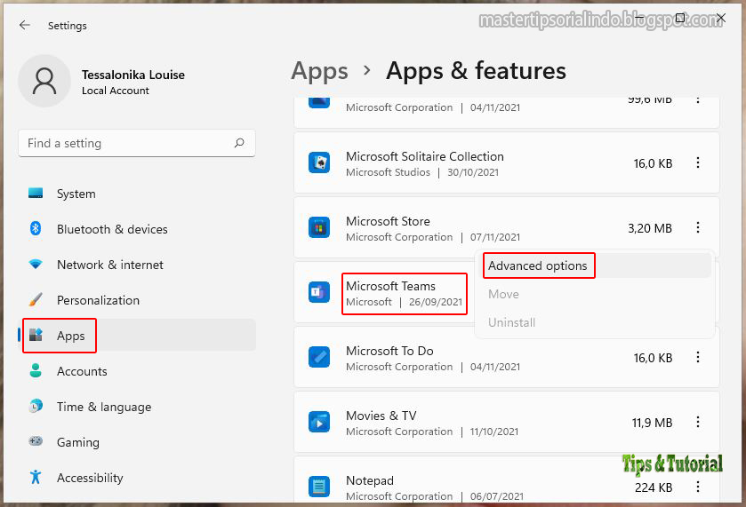Click the System monitor icon

click(x=36, y=193)
